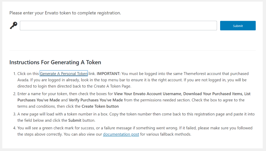Click the bold 'Purchases You've Made' text starting a line
This screenshot has width=266, height=151.
tap(39, 100)
